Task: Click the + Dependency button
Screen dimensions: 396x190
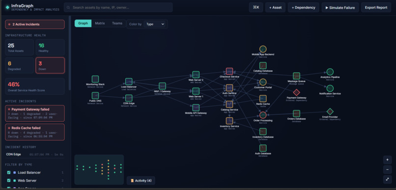Action: (x=303, y=7)
